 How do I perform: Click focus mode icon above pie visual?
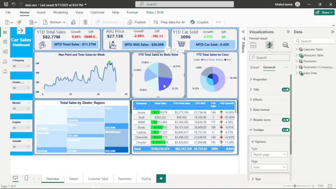pyautogui.click(x=174, y=50)
